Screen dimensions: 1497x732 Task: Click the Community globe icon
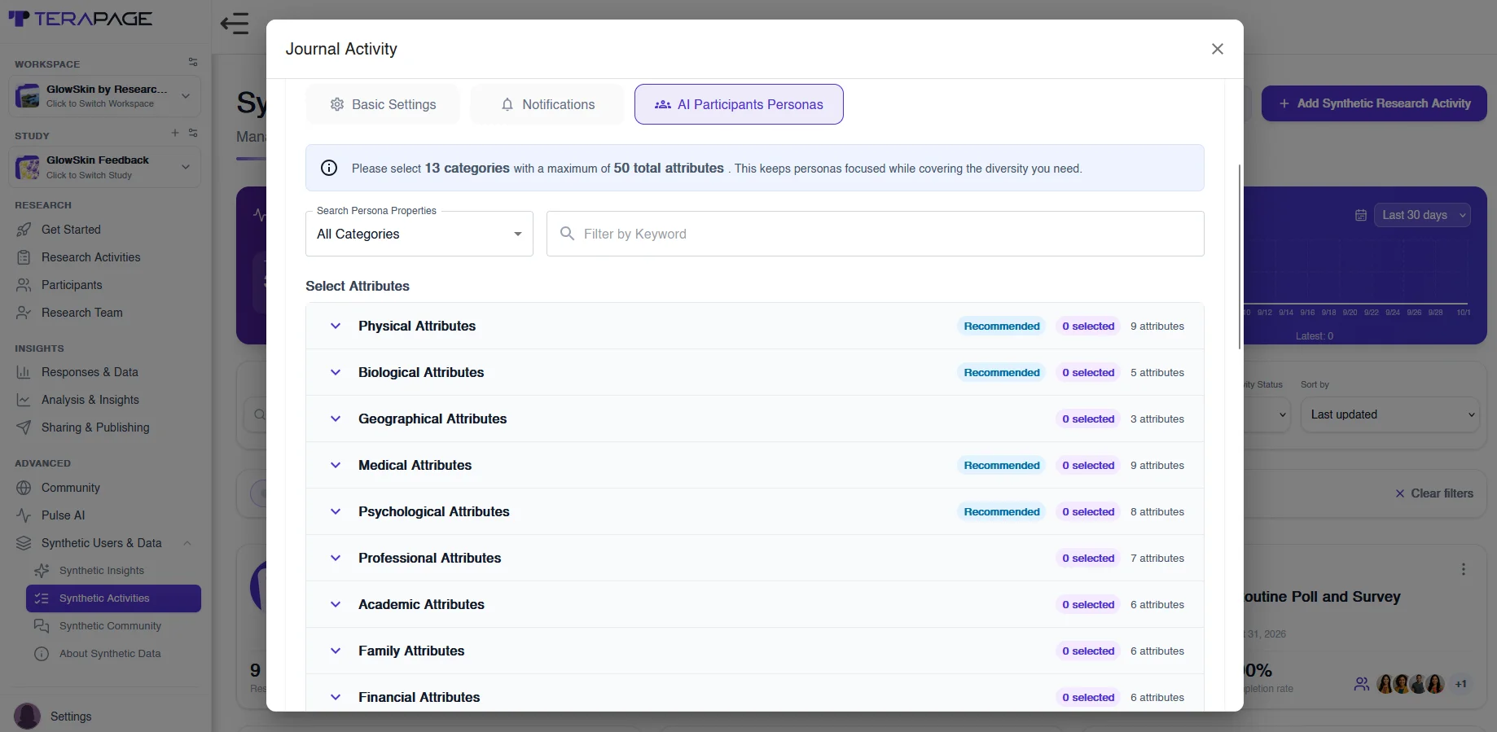click(x=24, y=488)
